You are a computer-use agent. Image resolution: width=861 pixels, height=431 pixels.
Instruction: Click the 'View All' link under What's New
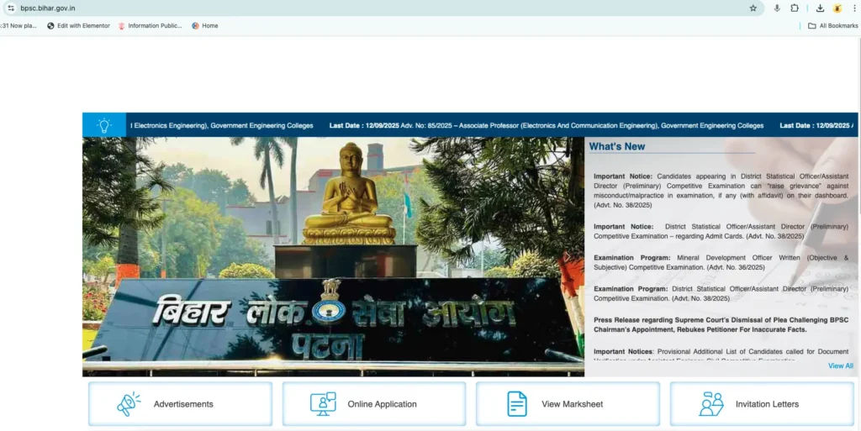click(840, 365)
